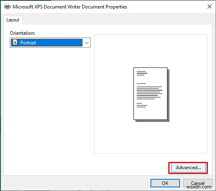Open the Orientation dropdown arrow
The width and height of the screenshot is (216, 191).
pos(87,43)
